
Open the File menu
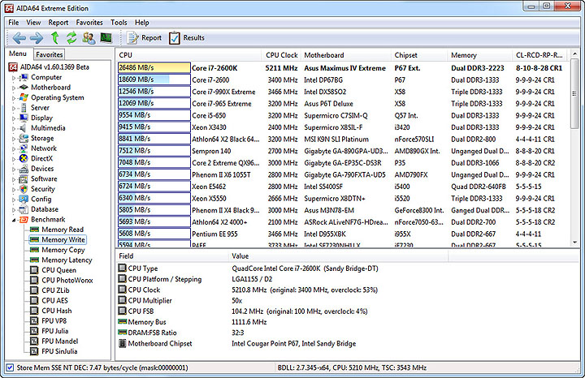click(14, 23)
